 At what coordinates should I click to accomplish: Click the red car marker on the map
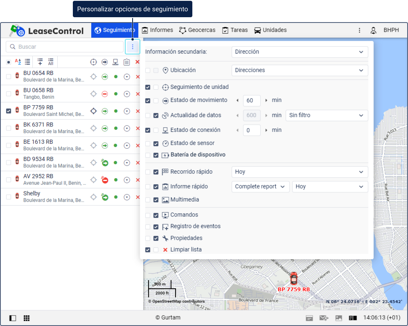[x=293, y=278]
